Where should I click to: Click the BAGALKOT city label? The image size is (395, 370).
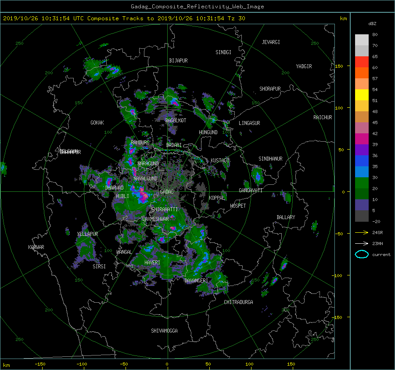[x=176, y=121]
